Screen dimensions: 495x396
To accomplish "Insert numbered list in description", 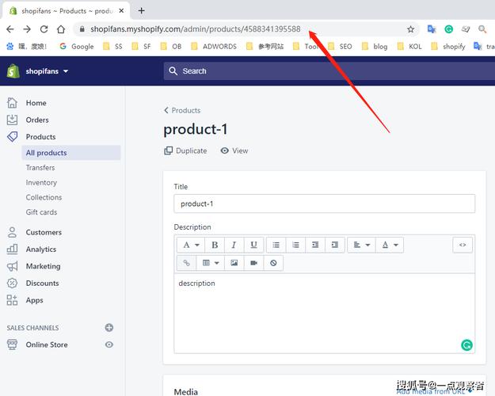I will coord(295,245).
